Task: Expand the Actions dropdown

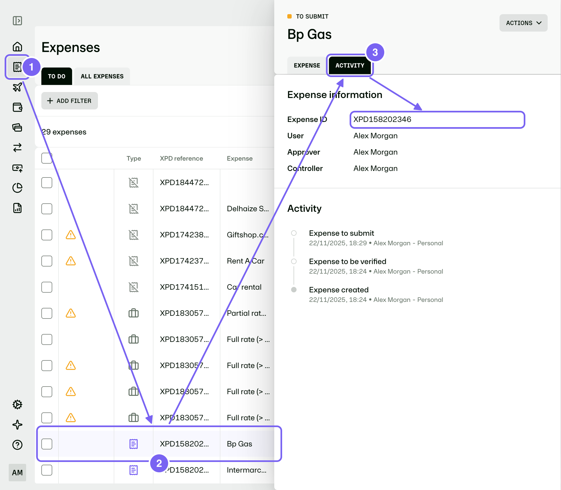Action: point(523,23)
